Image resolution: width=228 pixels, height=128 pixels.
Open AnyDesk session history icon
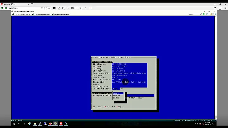click(x=215, y=8)
